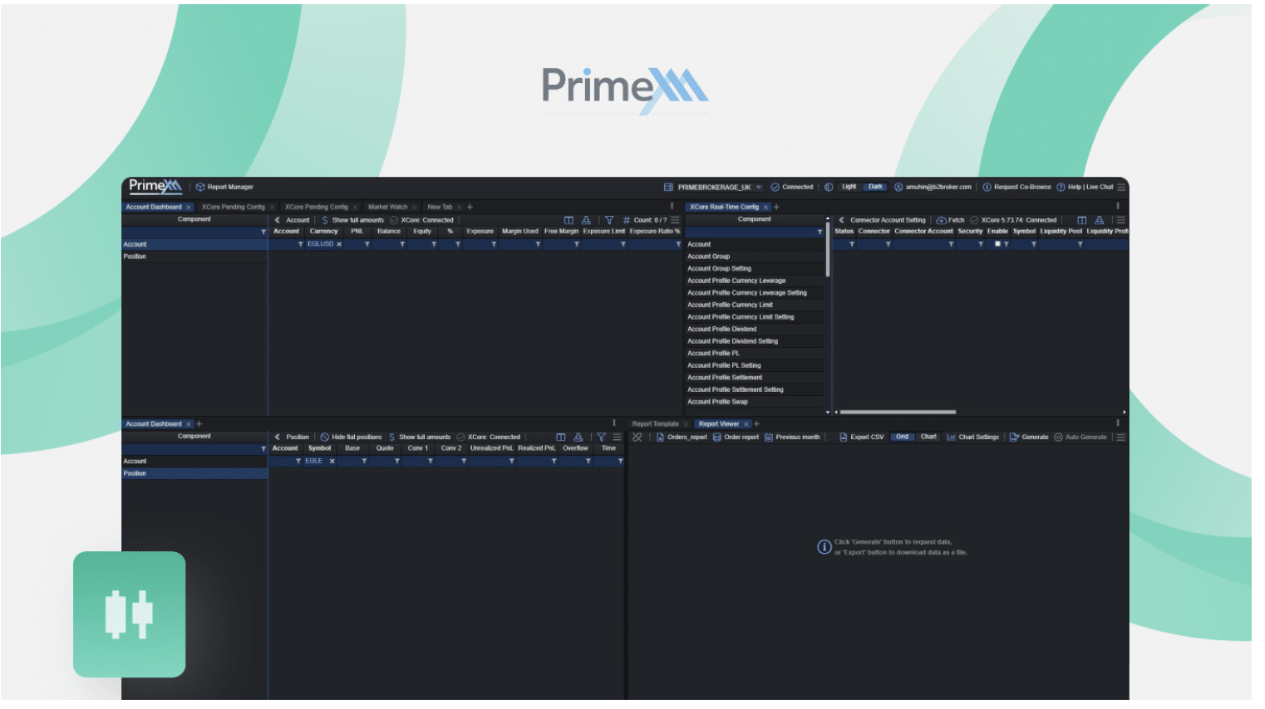
Task: Click the export download icon in Account panel
Action: click(586, 220)
